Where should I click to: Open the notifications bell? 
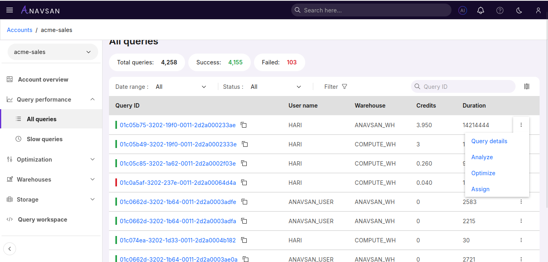[x=481, y=10]
